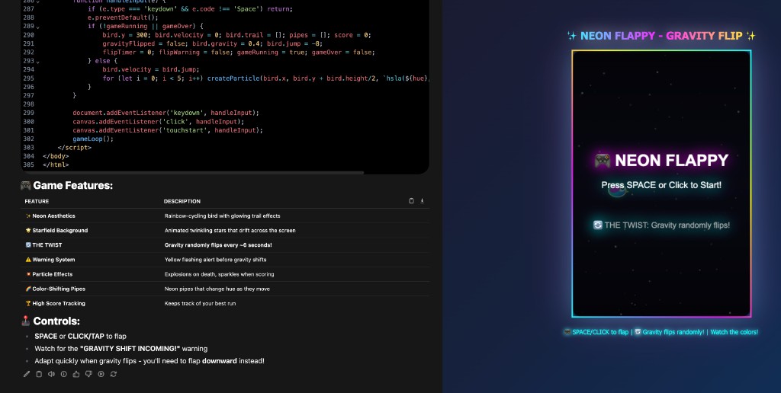781x393 pixels.
Task: Click the 'touchstart' addEventListener line 301
Action: click(168, 130)
